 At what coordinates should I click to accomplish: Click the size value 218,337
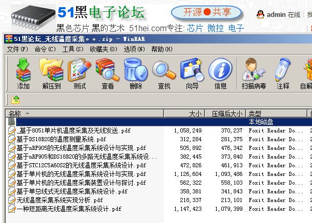191,200
